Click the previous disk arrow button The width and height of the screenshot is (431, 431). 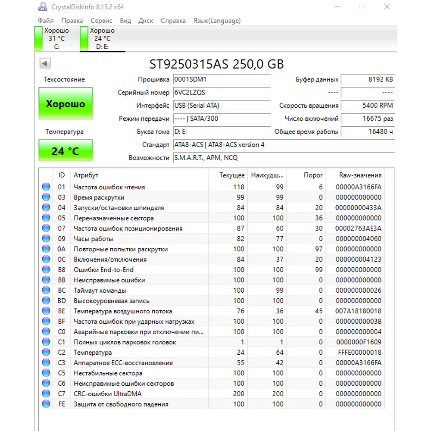[x=45, y=63]
